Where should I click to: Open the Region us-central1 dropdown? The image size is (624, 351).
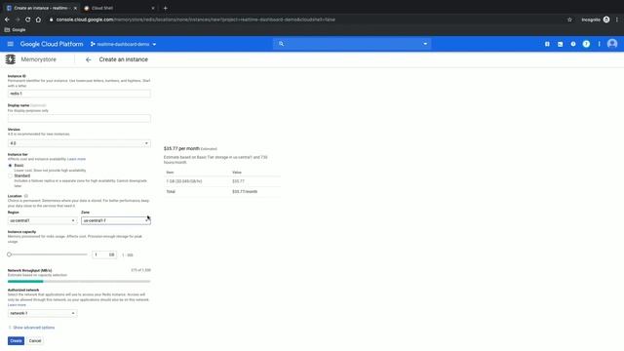tap(42, 220)
